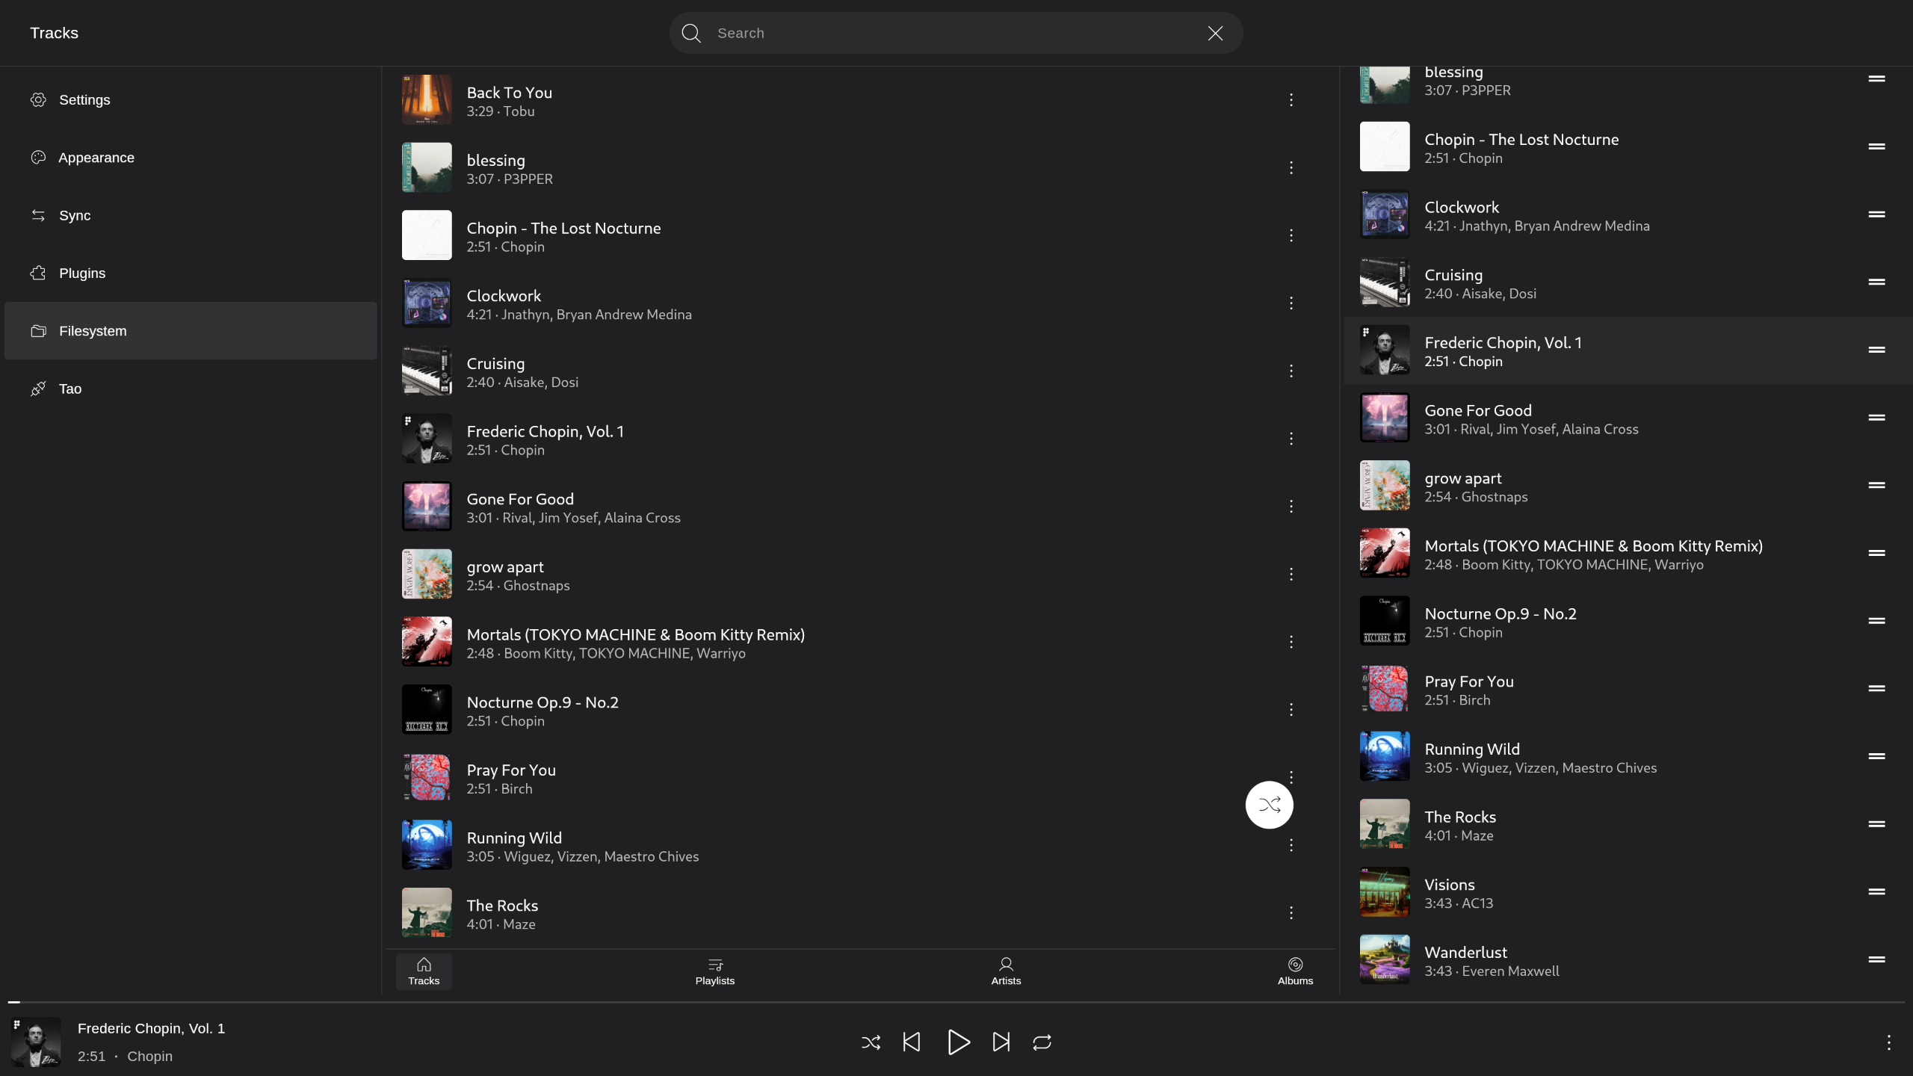Image resolution: width=1913 pixels, height=1076 pixels.
Task: Grab queue handle for Wanderlust
Action: click(1876, 959)
